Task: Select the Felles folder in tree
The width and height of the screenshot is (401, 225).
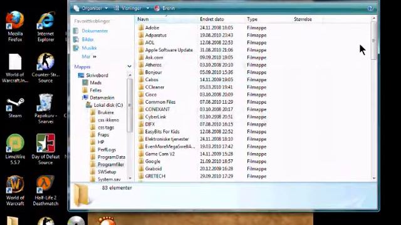Action: point(96,90)
